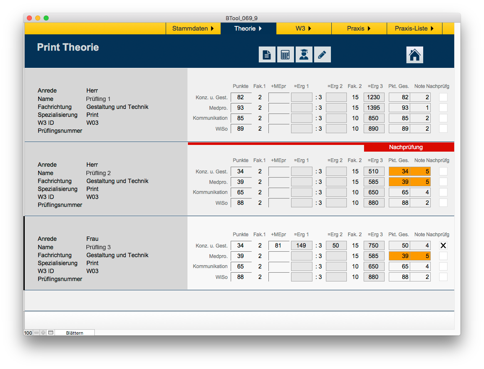Expand the Stammdaten menu arrow
The image size is (484, 369).
coord(212,28)
